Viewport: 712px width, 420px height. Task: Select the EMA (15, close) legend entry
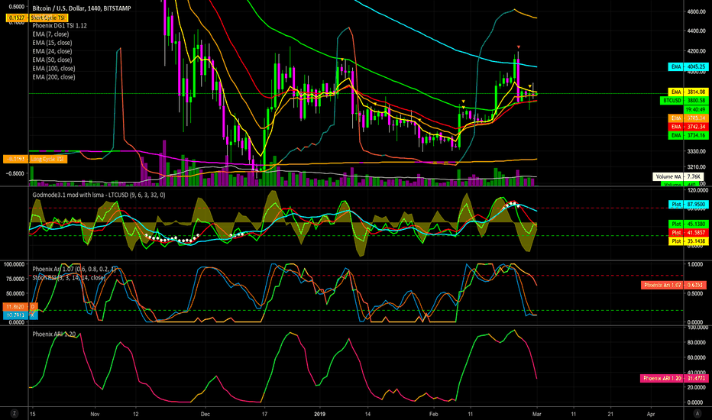(52, 43)
